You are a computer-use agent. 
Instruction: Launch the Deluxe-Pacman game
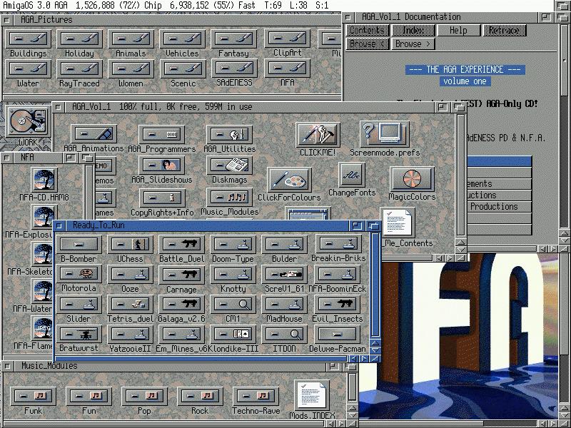click(x=337, y=334)
